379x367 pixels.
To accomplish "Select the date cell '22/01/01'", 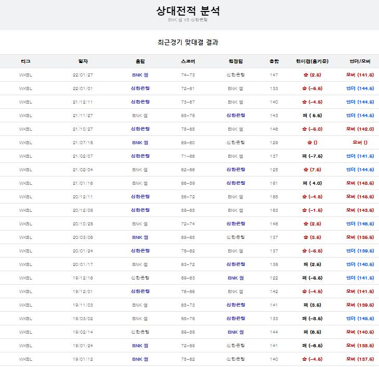I will [x=83, y=88].
